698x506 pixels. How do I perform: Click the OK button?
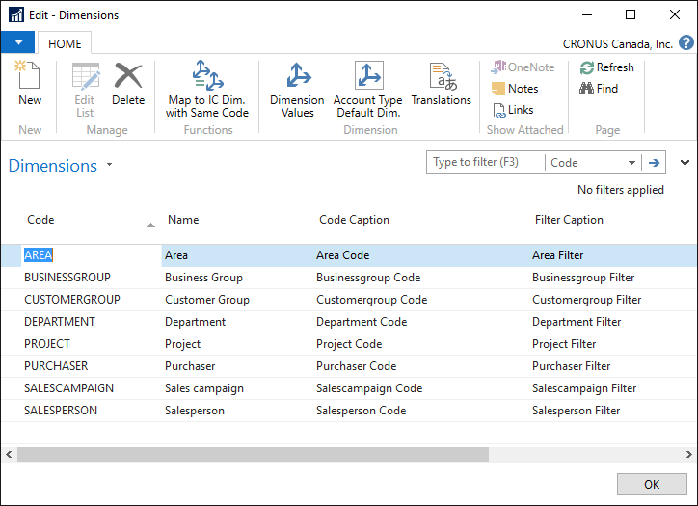coord(652,485)
